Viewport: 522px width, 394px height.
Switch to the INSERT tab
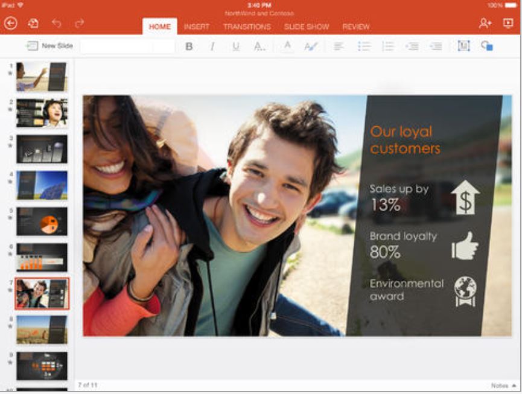197,27
